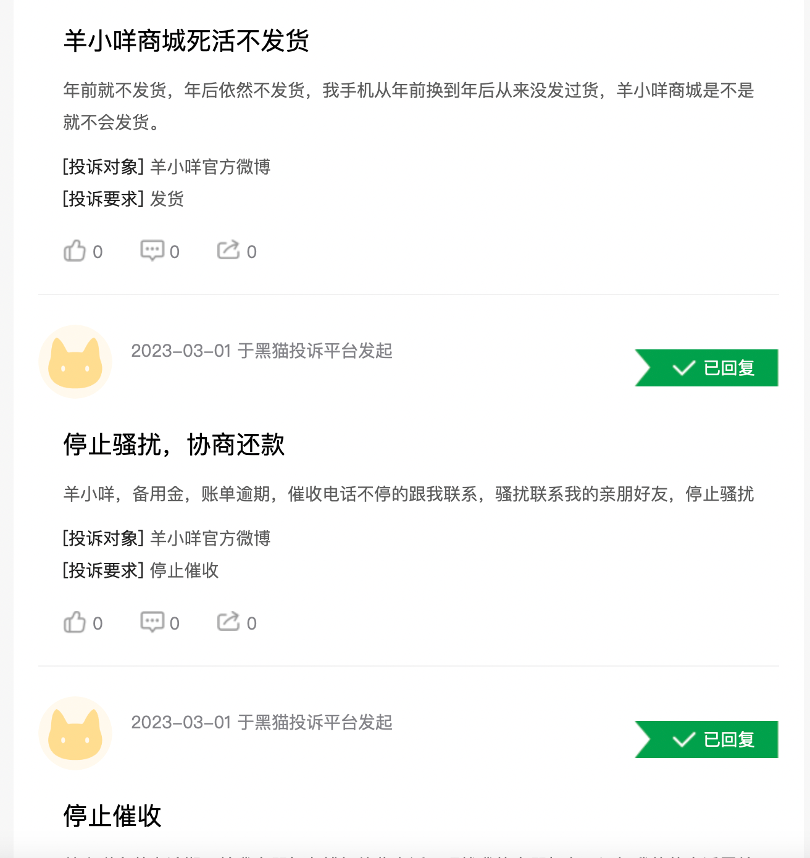
Task: Like the 停止骚扰，协商还款 complaint
Action: click(83, 623)
